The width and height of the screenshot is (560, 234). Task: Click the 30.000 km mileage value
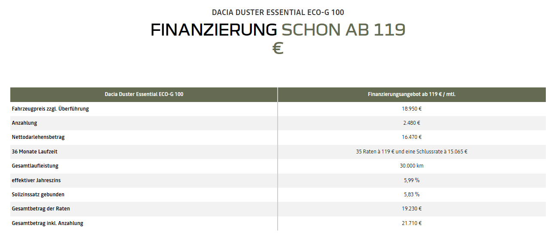(412, 166)
